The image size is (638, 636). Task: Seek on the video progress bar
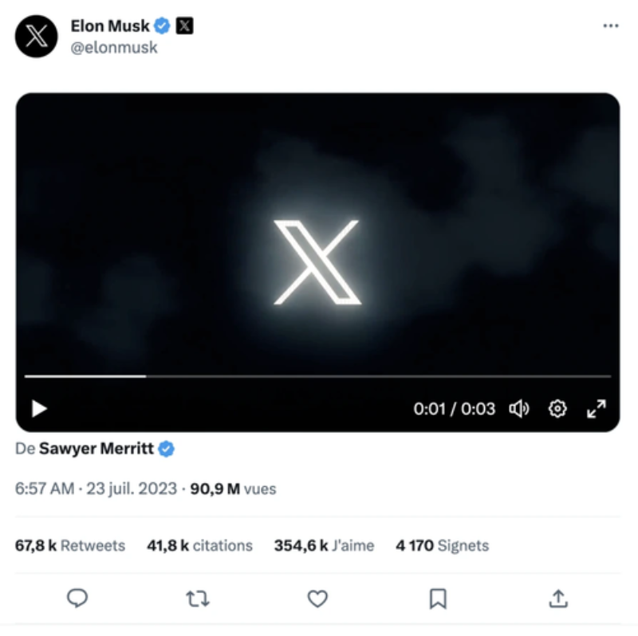coord(317,375)
